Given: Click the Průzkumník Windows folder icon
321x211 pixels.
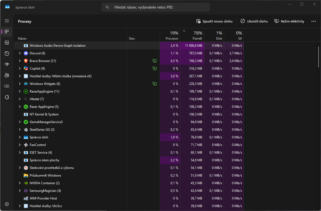Looking at the screenshot, I should click(26, 175).
